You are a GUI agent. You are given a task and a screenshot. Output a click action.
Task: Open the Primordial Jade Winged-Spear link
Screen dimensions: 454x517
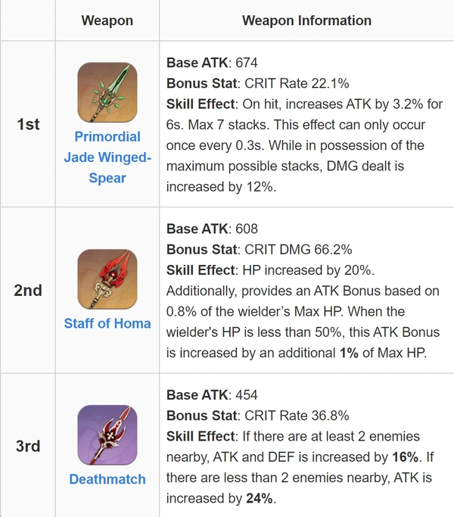[107, 157]
